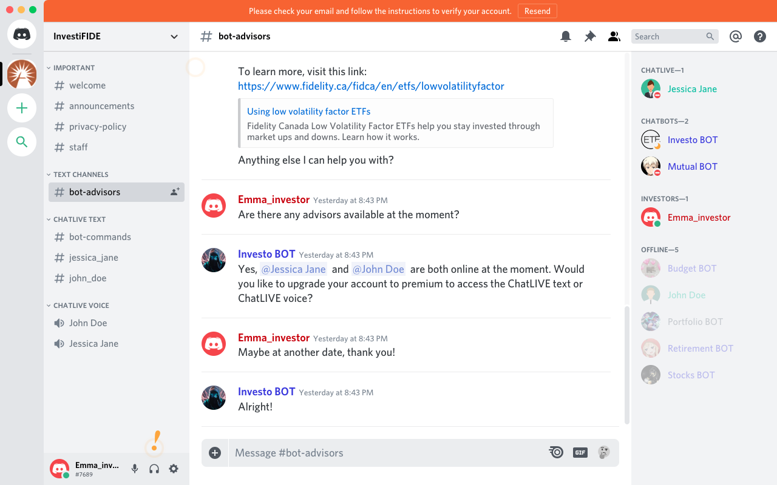Open GIF picker
777x485 pixels.
click(580, 452)
